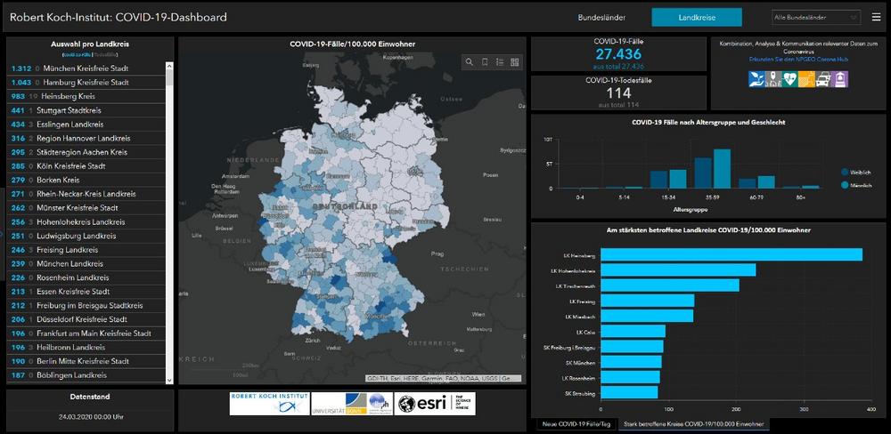Select München Kreisfreie Stadt in the list
Image resolution: width=891 pixels, height=434 pixels.
pos(86,68)
